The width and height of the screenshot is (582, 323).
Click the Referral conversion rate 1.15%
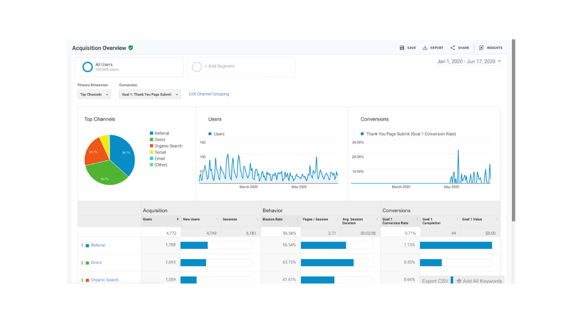pyautogui.click(x=410, y=245)
